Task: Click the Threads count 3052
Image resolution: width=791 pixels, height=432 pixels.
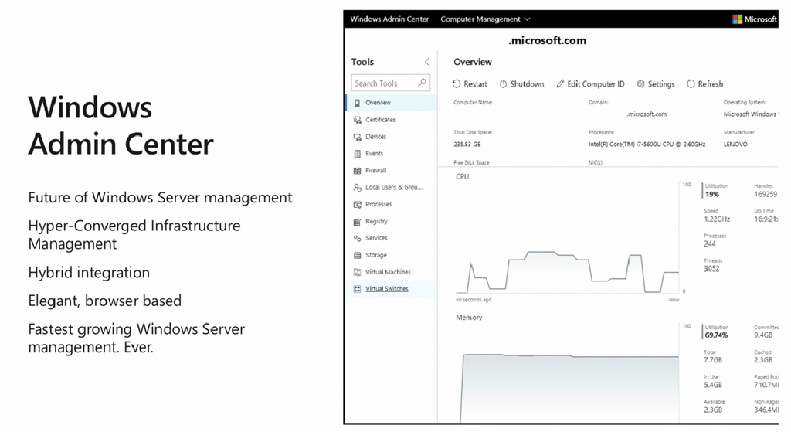Action: coord(711,269)
